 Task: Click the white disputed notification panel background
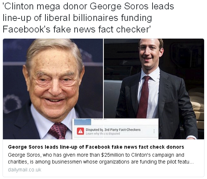115,129
